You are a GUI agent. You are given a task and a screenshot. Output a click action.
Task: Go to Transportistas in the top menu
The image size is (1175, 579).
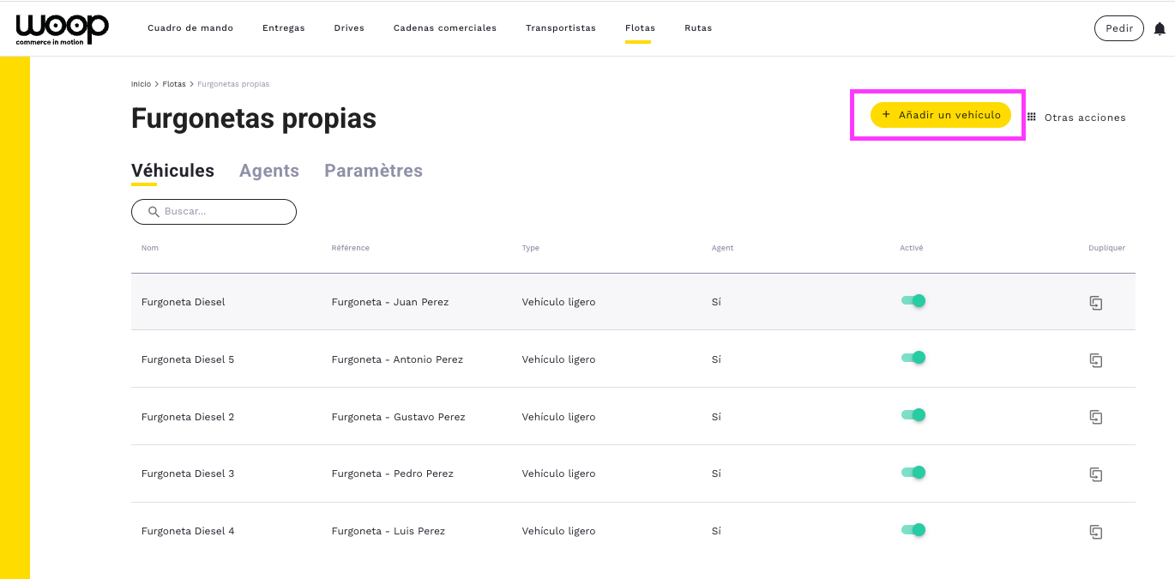[x=560, y=28]
